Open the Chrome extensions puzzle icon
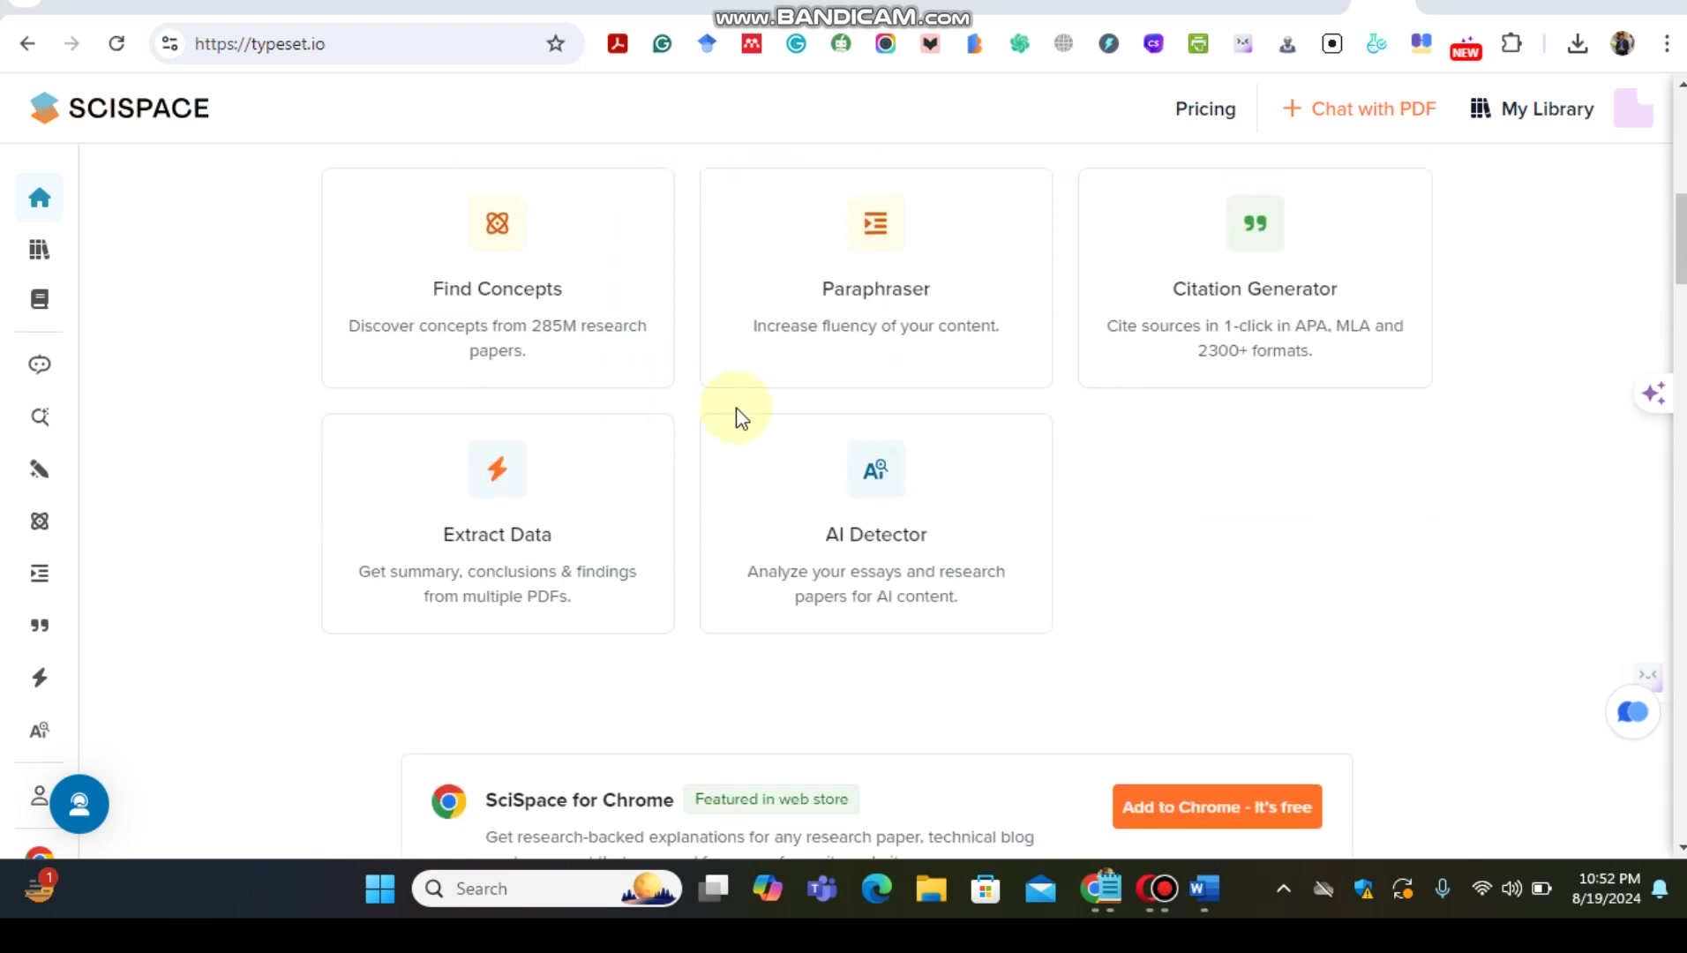This screenshot has height=953, width=1687. coord(1511,43)
